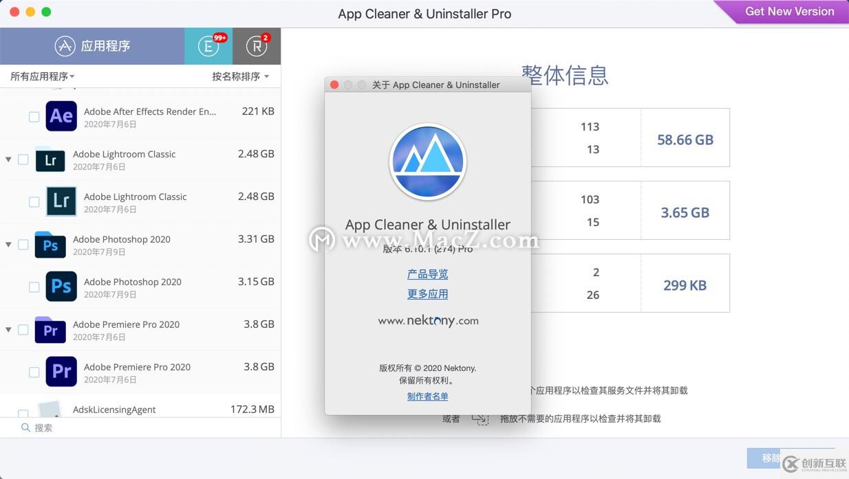Viewport: 849px width, 479px height.
Task: Click the App Cleaner logo in About dialog
Action: pyautogui.click(x=428, y=162)
